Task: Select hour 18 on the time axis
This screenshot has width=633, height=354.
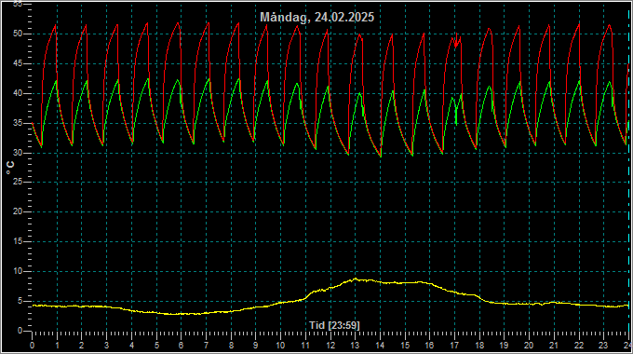Action: [479, 346]
